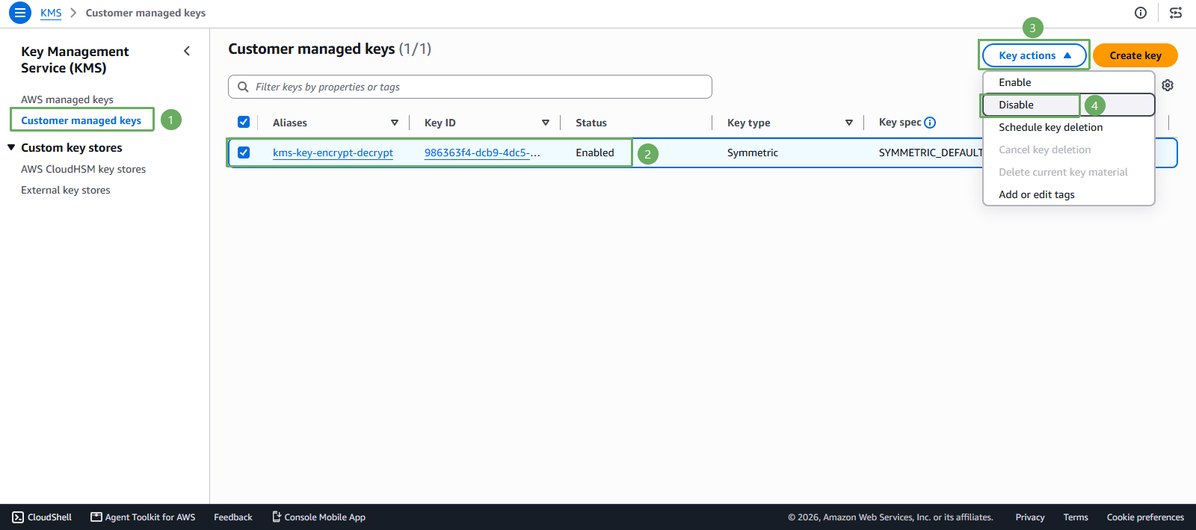The width and height of the screenshot is (1196, 530).
Task: Toggle the select-all keys checkbox
Action: (x=244, y=122)
